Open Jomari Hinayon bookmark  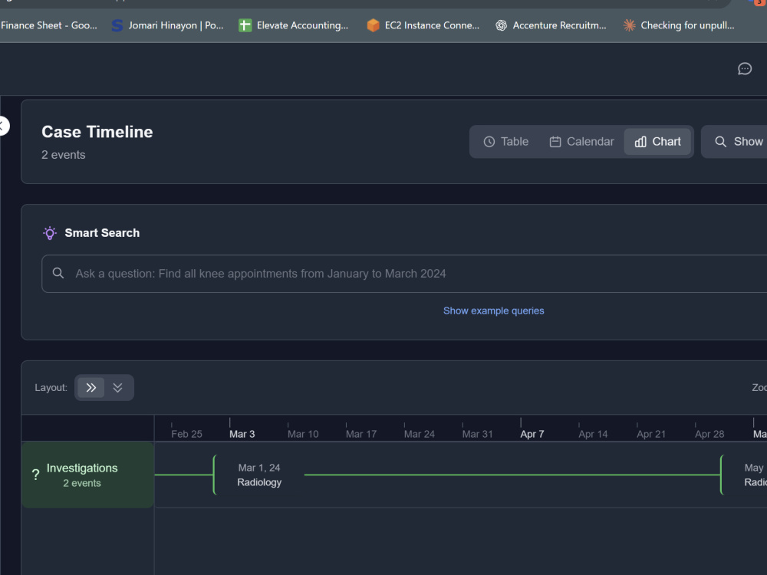tap(167, 25)
